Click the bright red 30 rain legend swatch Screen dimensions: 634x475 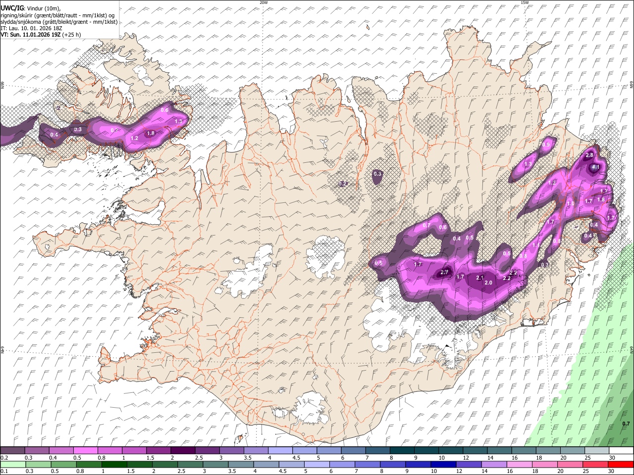point(621,464)
